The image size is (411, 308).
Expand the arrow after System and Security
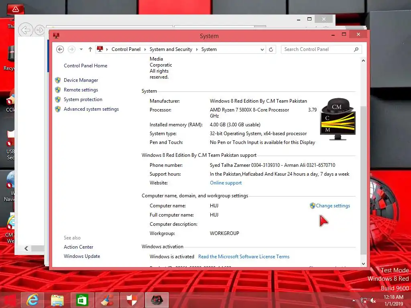point(197,49)
